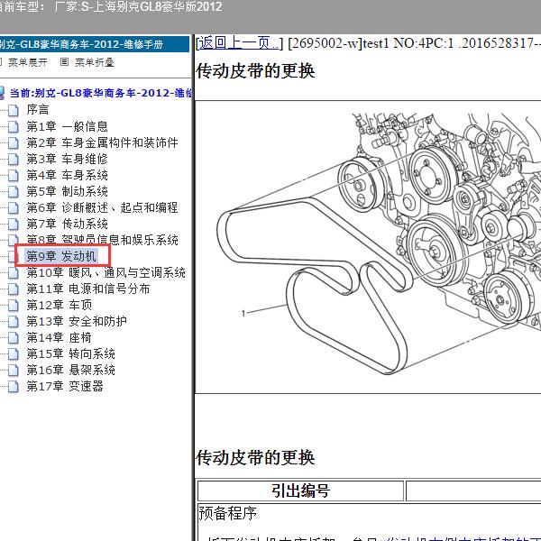
Task: Click the page icon beside 第11章 电源和信号分布
Action: point(14,289)
